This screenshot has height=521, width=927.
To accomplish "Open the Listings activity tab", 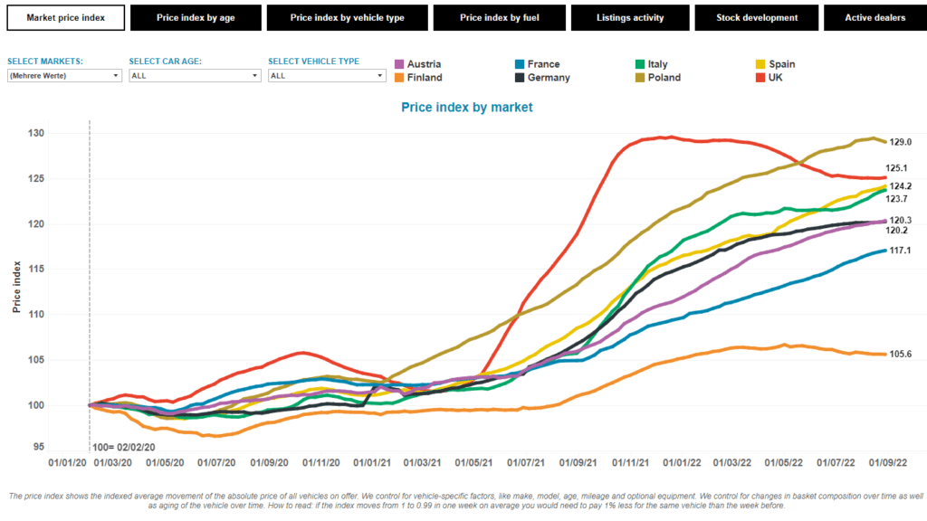I will 630,17.
